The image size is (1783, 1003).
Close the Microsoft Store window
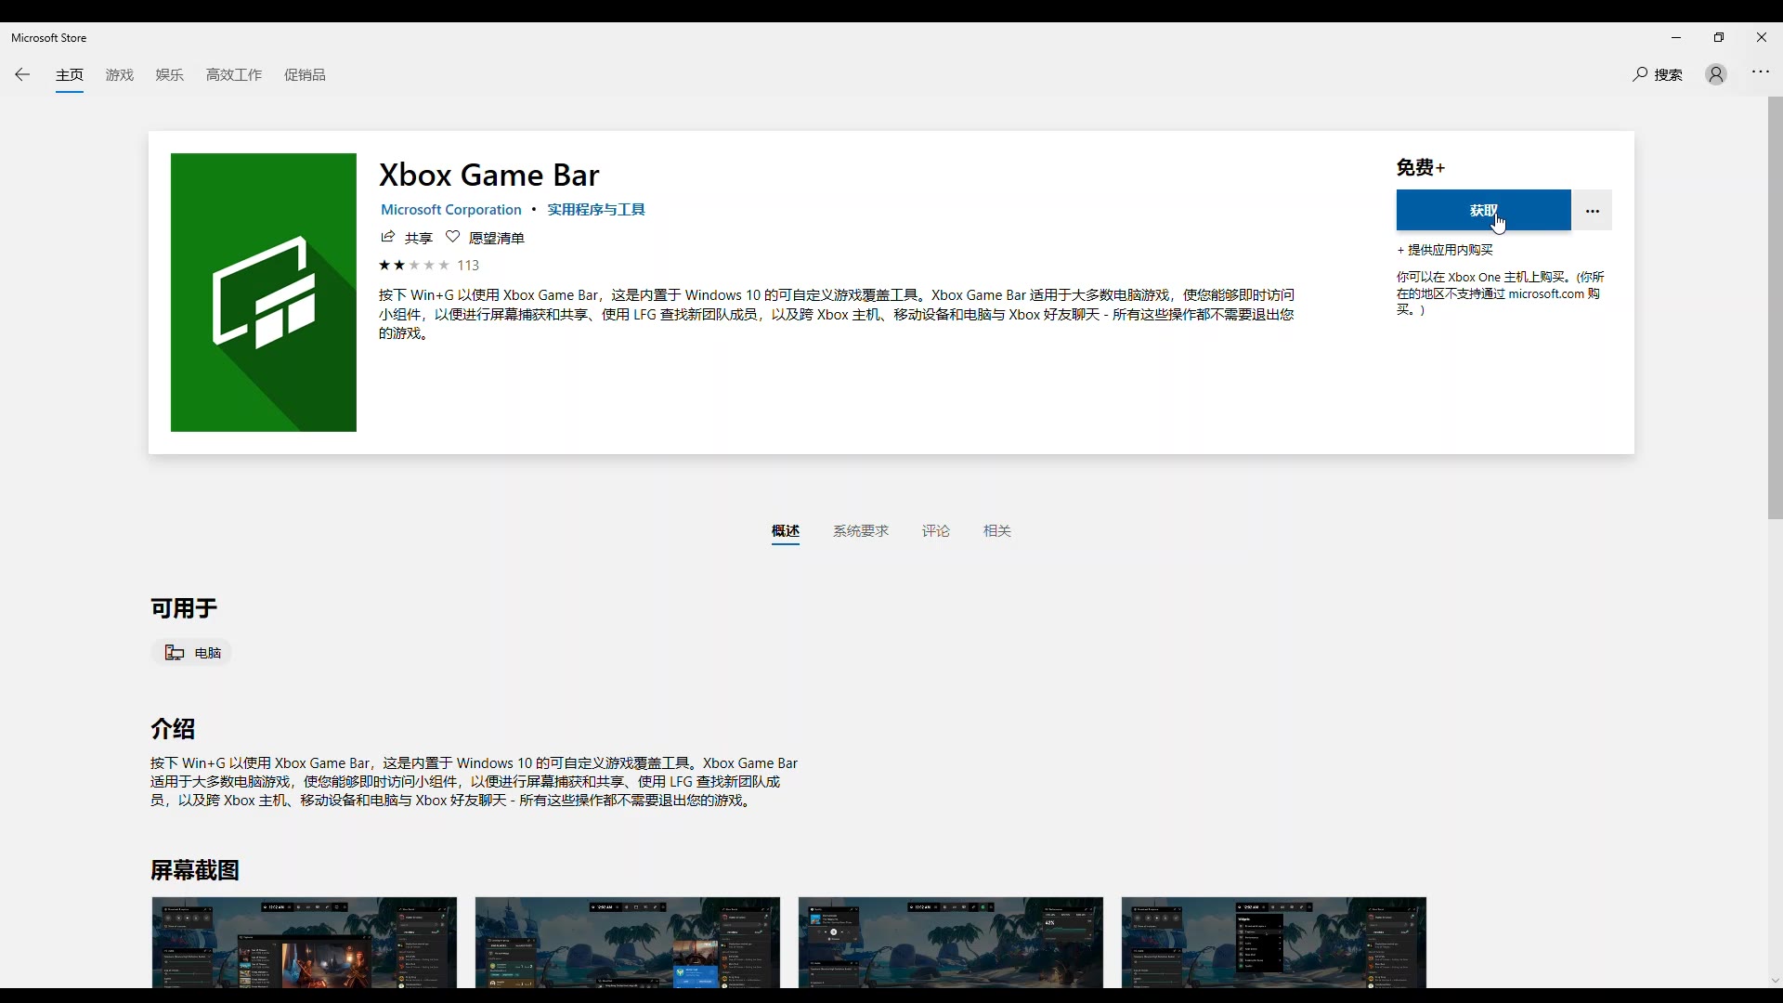pyautogui.click(x=1762, y=37)
